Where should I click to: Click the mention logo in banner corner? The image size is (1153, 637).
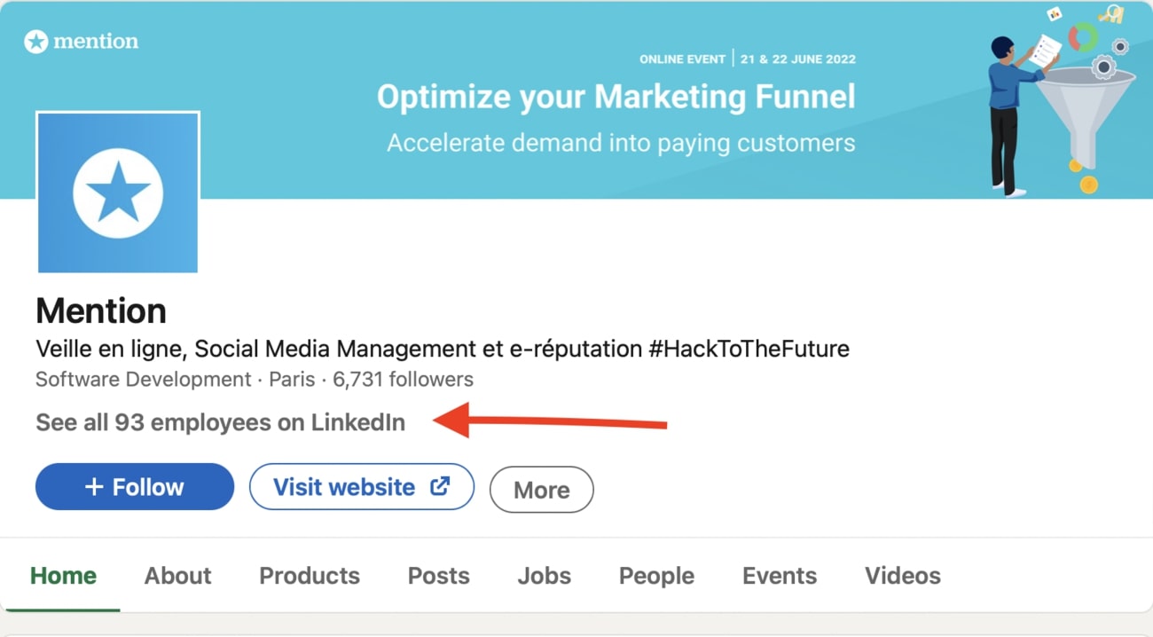[82, 41]
